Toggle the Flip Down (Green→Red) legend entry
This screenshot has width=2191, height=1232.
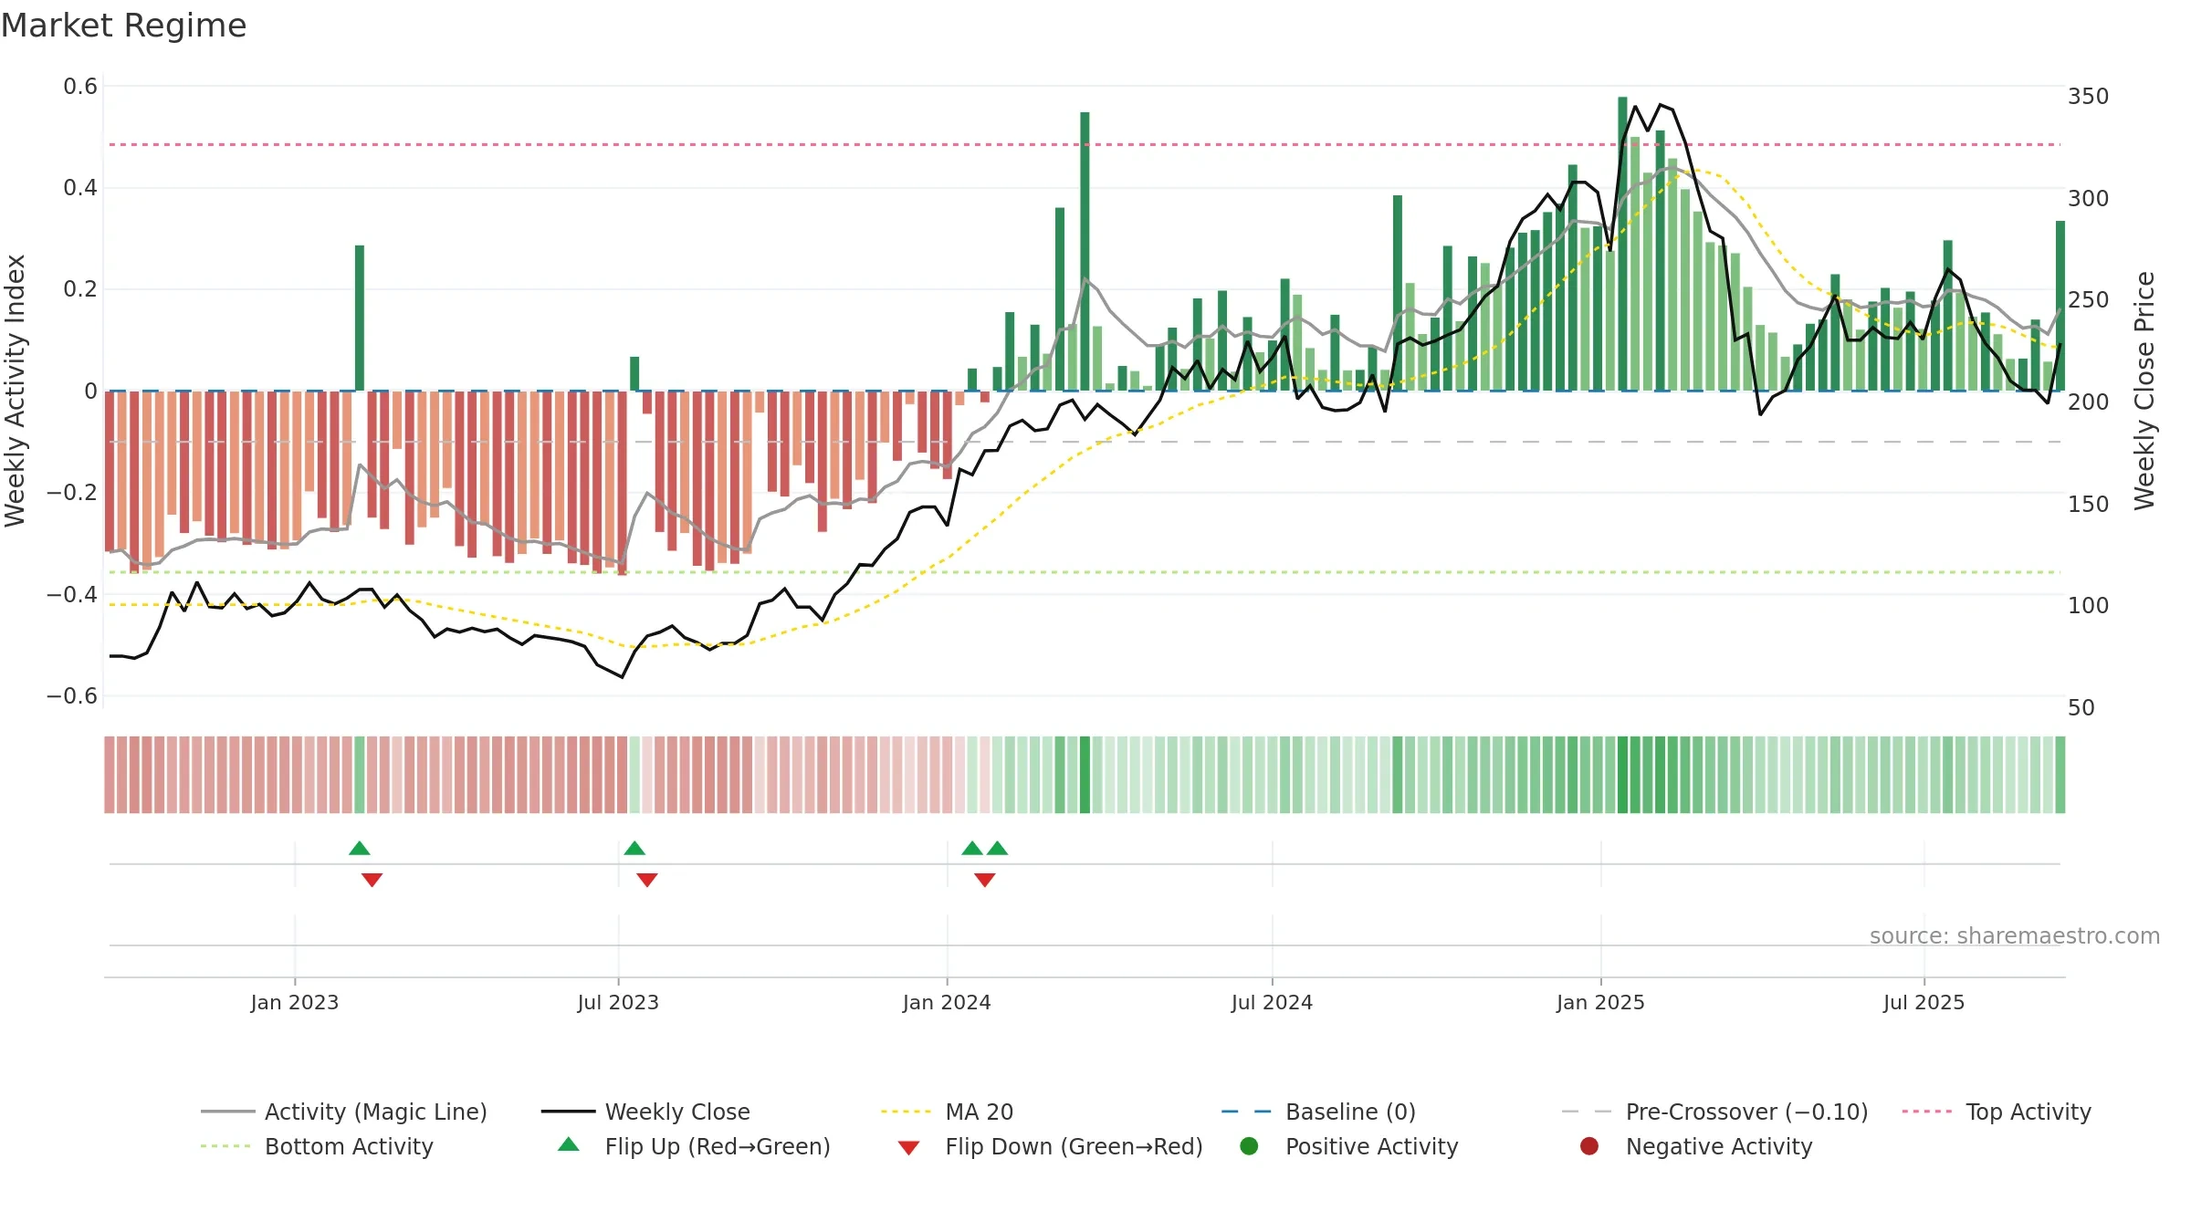point(1050,1146)
